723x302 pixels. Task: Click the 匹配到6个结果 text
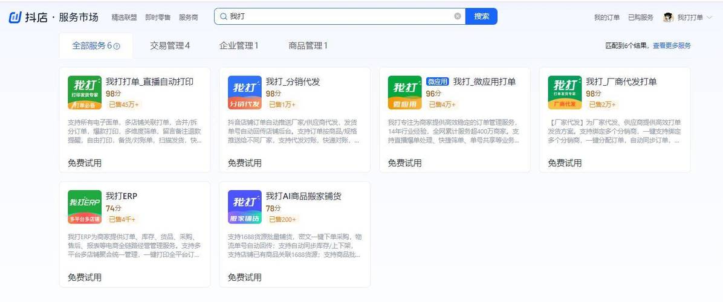point(627,45)
